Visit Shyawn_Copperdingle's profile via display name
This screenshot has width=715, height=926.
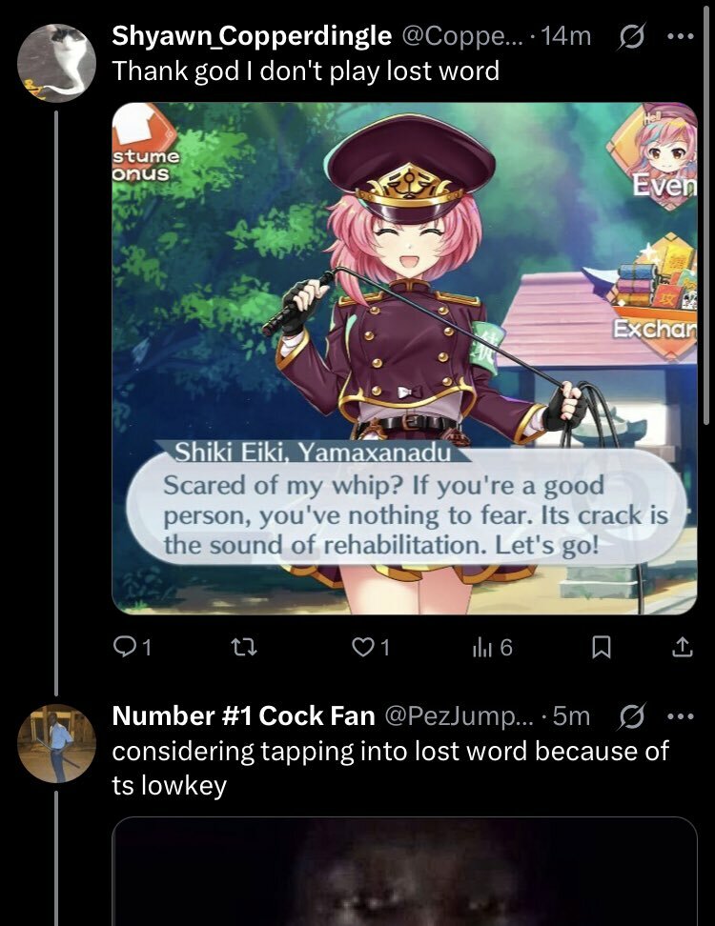[x=252, y=36]
